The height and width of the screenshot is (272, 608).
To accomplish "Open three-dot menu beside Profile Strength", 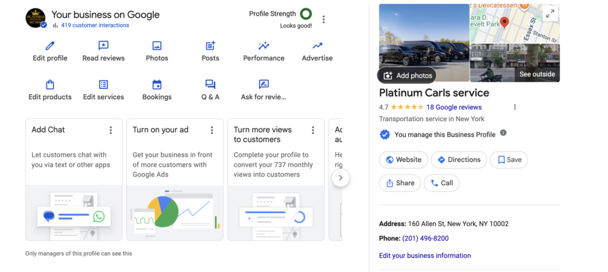I will [324, 20].
